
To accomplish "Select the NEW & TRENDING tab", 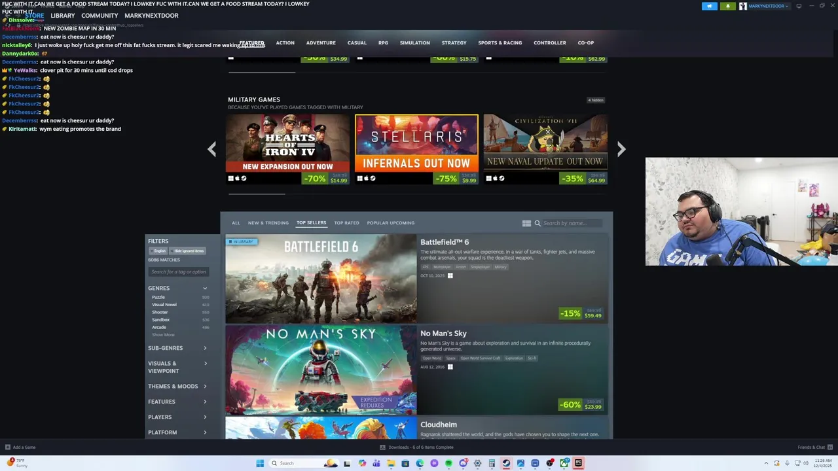I will point(268,223).
